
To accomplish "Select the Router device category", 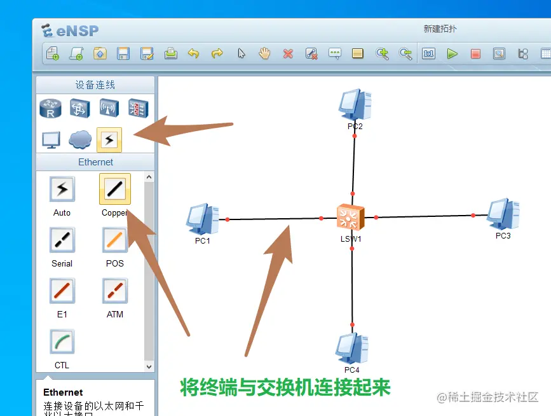I will (51, 108).
